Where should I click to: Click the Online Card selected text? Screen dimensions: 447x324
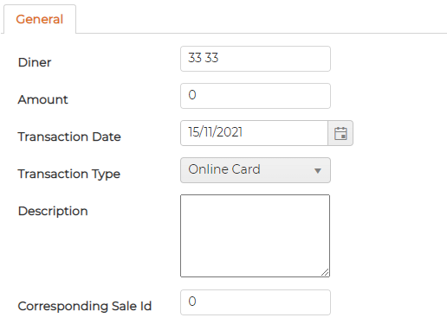tap(224, 169)
